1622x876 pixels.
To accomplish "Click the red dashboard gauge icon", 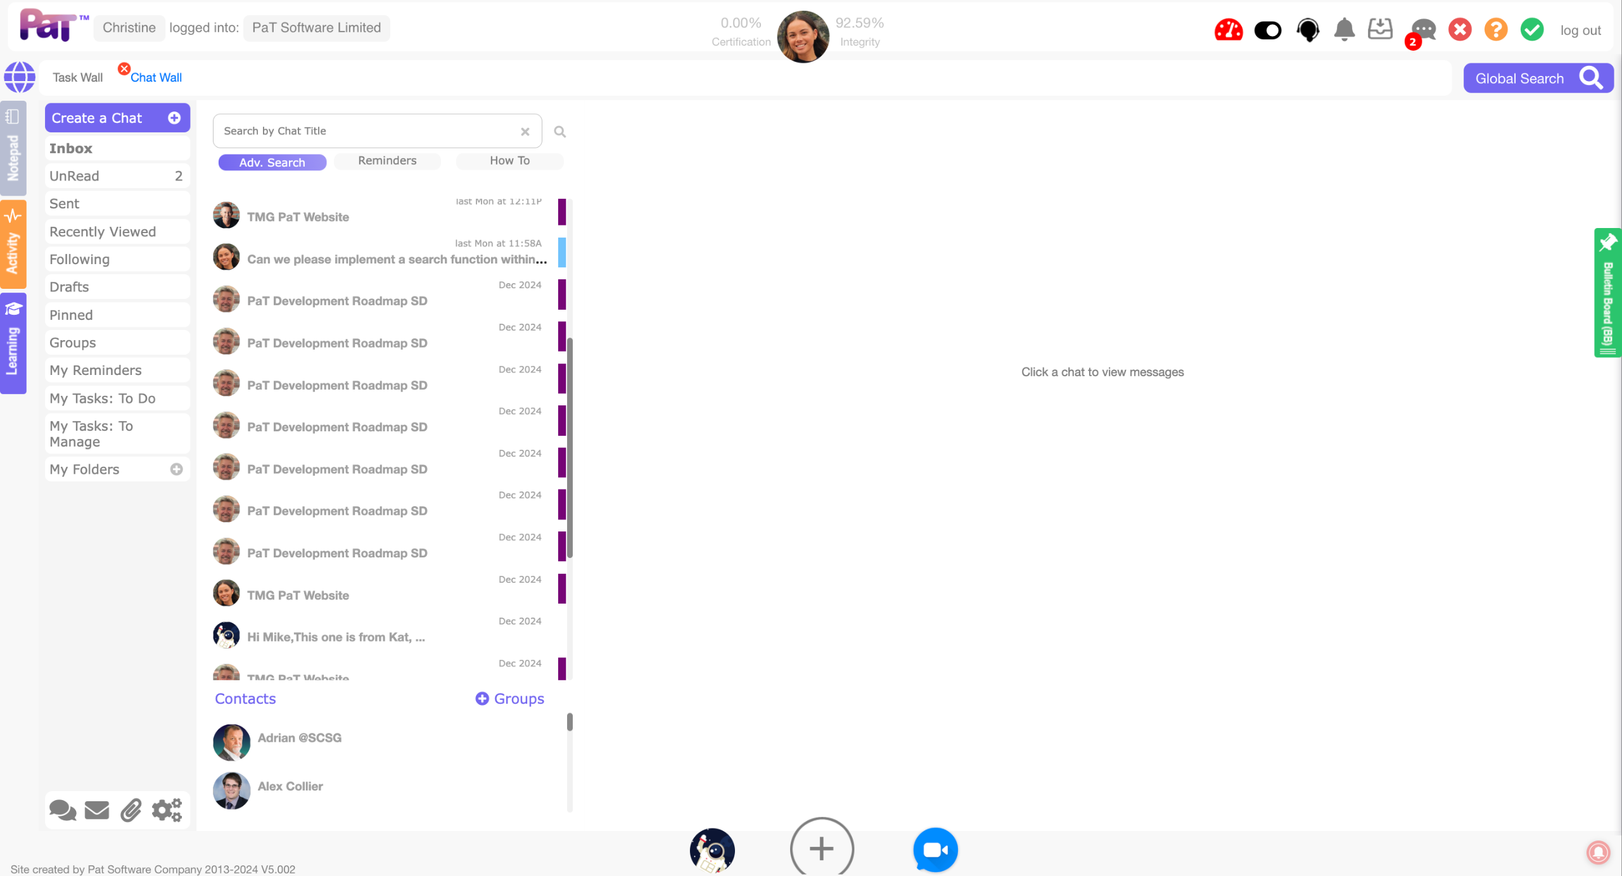I will 1228,30.
